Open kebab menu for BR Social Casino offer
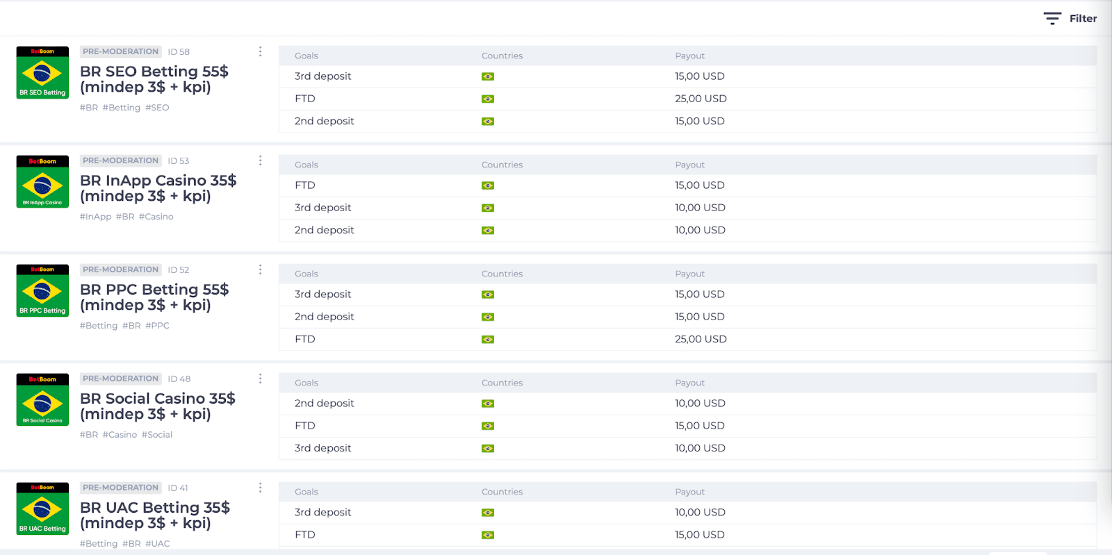The width and height of the screenshot is (1112, 555). pyautogui.click(x=261, y=379)
